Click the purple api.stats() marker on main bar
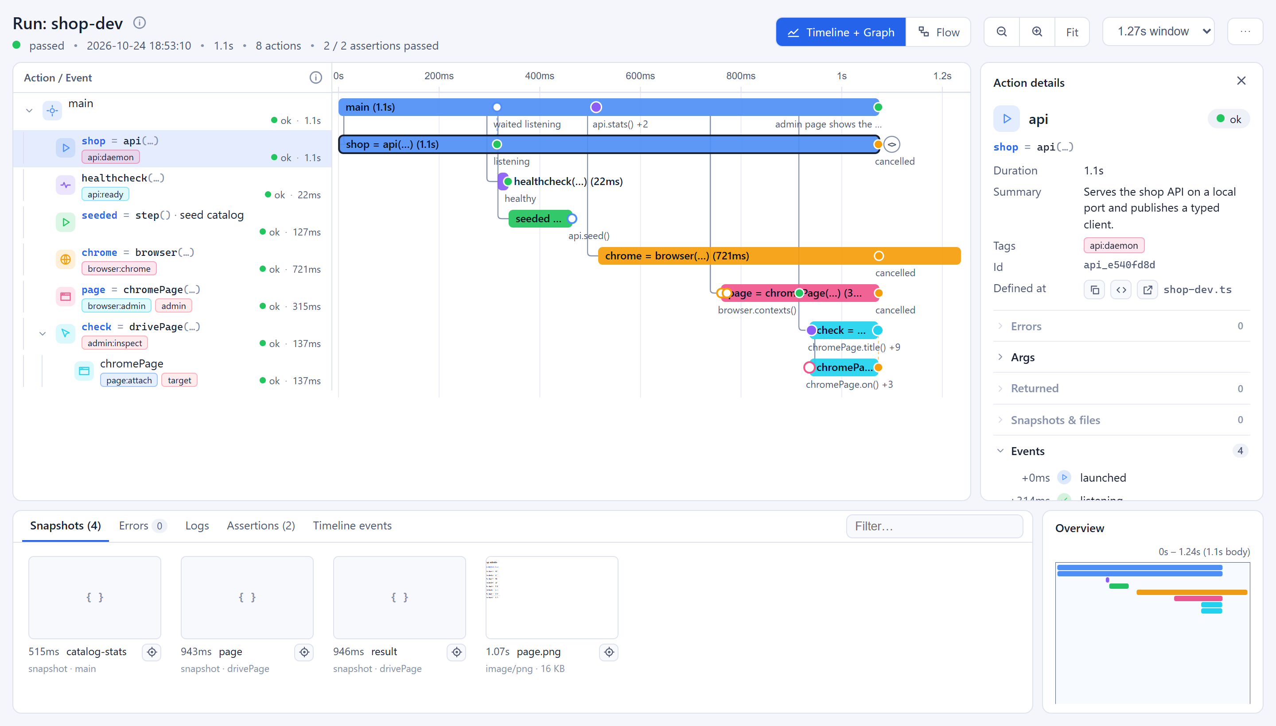The height and width of the screenshot is (726, 1276). (596, 107)
